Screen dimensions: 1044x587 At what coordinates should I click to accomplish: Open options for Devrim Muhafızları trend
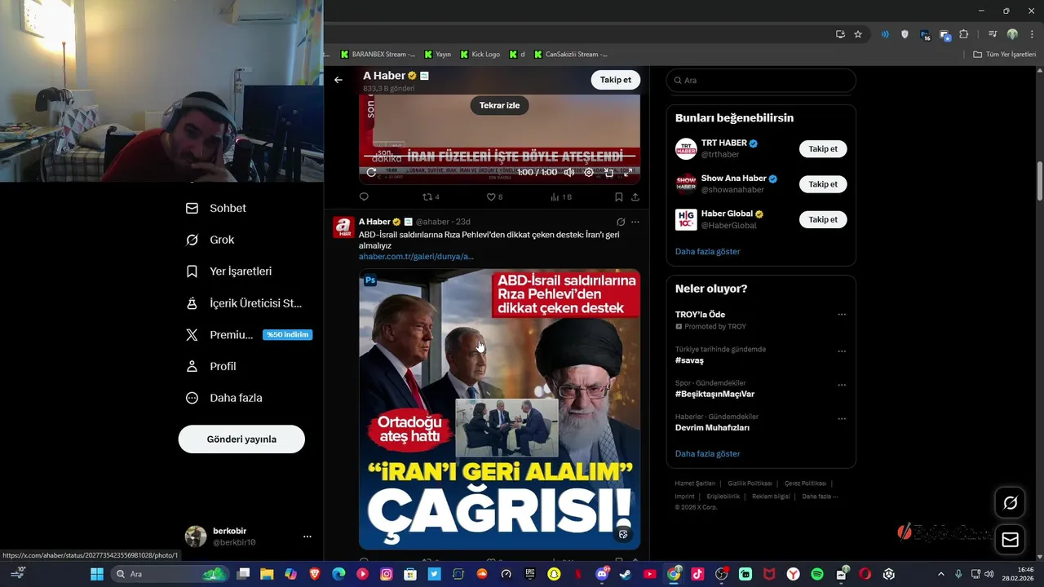[x=842, y=418]
